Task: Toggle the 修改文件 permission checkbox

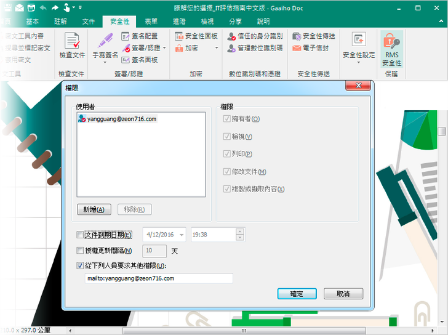Action: pyautogui.click(x=227, y=171)
